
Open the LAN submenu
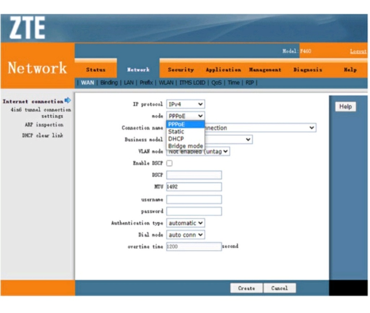click(129, 83)
